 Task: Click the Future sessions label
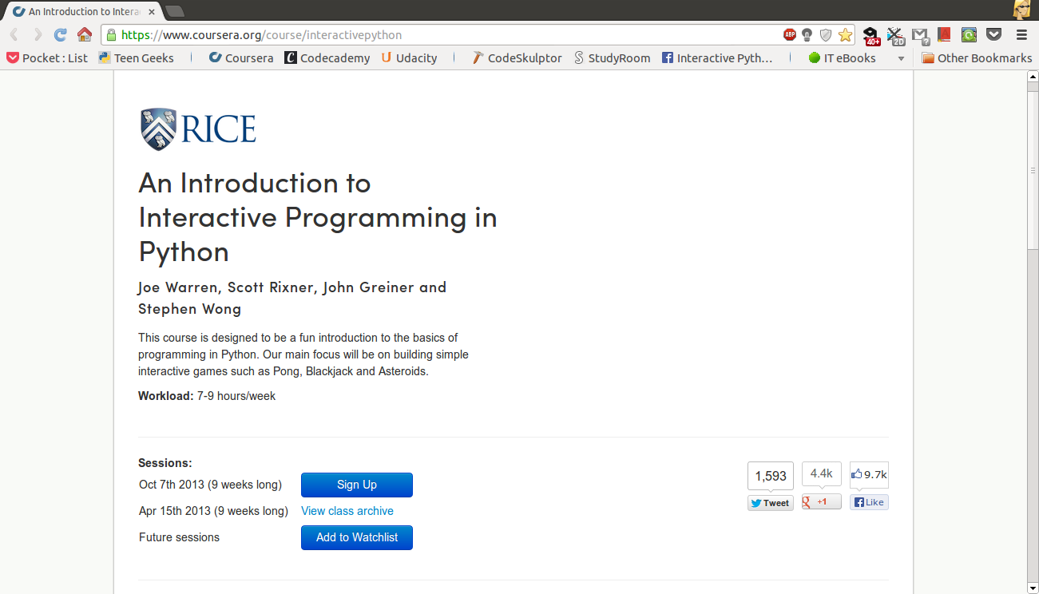[x=179, y=537]
